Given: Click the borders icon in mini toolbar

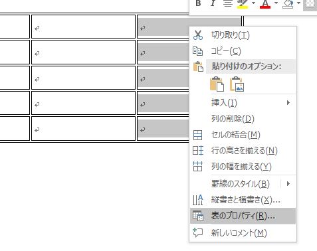Looking at the screenshot, I should click(x=310, y=4).
